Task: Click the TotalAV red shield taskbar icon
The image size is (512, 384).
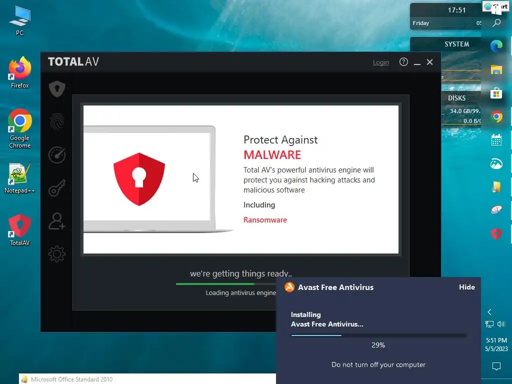Action: 496,234
